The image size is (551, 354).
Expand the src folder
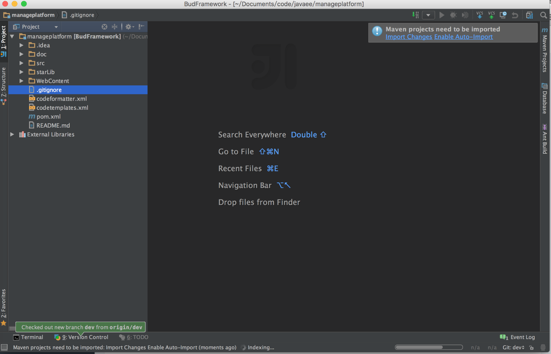click(x=21, y=63)
